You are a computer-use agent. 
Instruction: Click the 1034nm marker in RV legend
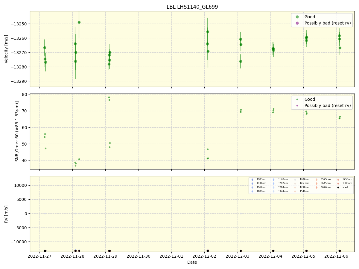(252, 184)
